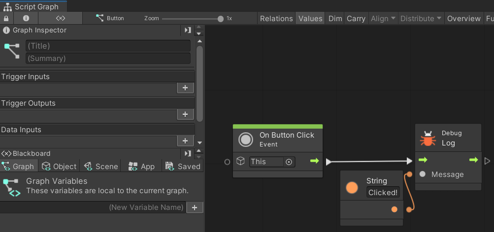Image resolution: width=494 pixels, height=232 pixels.
Task: Toggle the Relations display option
Action: pyautogui.click(x=276, y=18)
